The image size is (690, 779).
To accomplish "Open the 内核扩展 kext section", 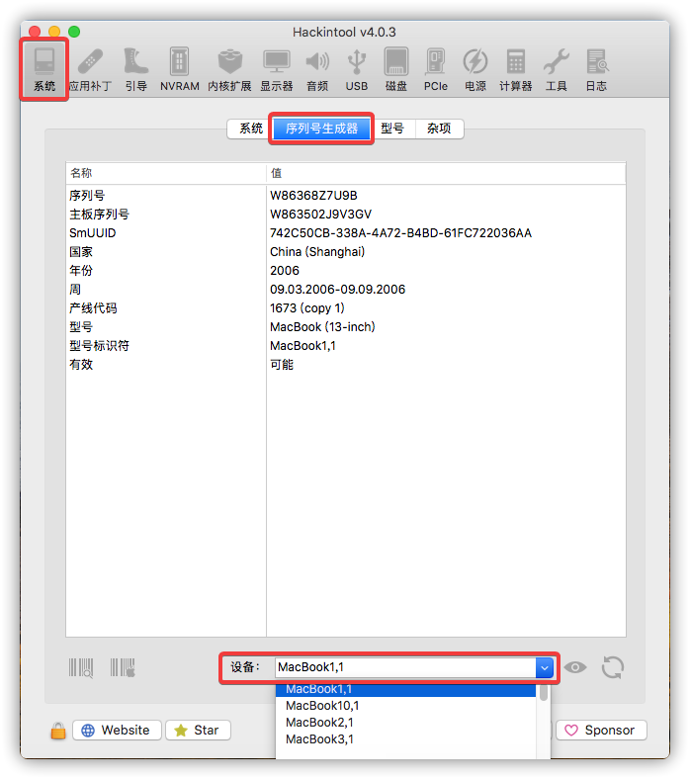I will [229, 69].
